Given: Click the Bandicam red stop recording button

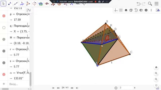Looking at the screenshot, I should coord(96,2).
